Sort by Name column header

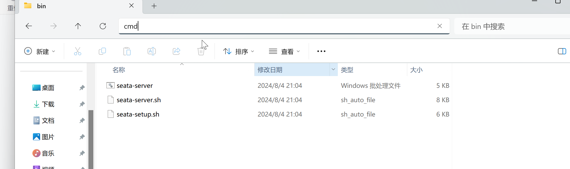point(119,70)
